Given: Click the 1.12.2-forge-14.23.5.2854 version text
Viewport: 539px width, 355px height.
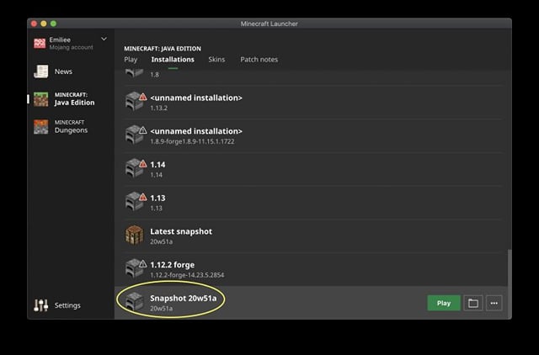Looking at the screenshot, I should coord(187,275).
